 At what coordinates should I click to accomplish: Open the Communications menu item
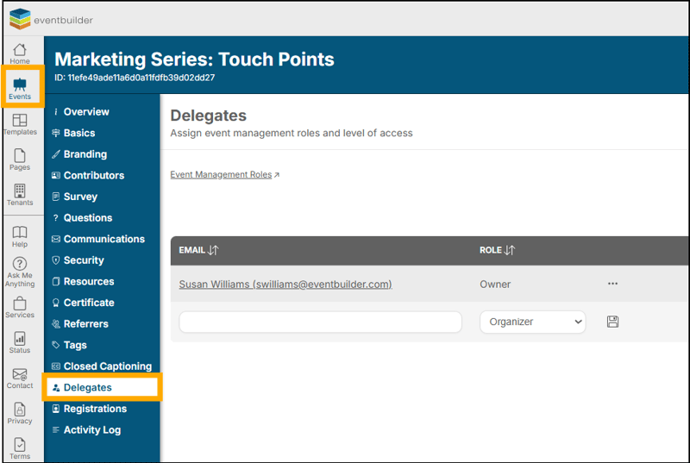click(x=103, y=239)
